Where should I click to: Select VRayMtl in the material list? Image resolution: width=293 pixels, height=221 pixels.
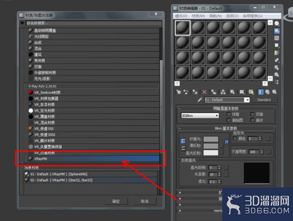click(x=94, y=159)
